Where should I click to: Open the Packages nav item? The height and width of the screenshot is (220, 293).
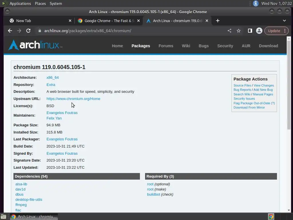141,46
